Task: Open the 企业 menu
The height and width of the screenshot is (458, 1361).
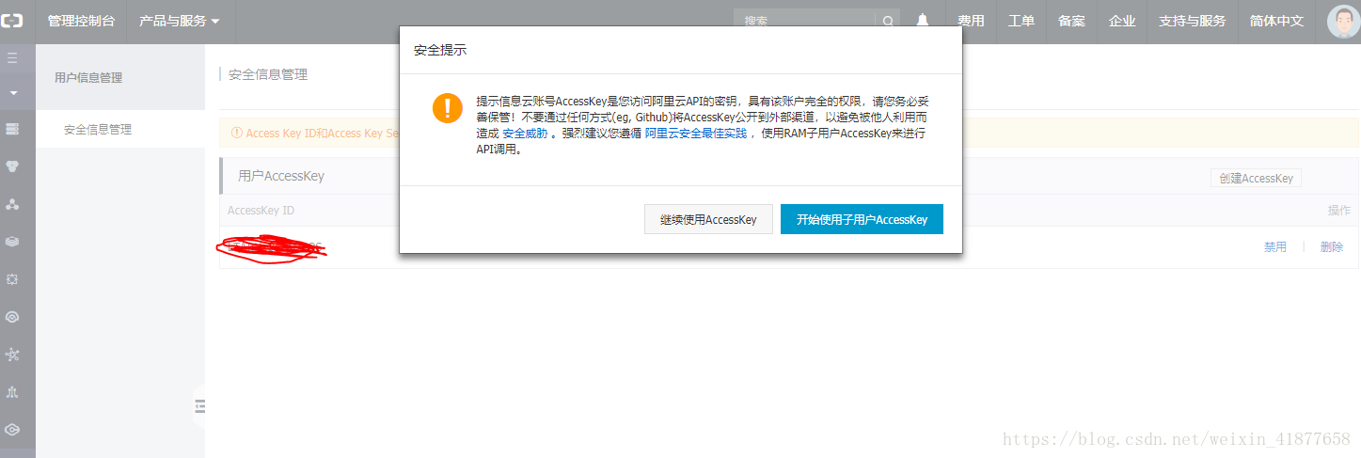Action: click(x=1122, y=21)
